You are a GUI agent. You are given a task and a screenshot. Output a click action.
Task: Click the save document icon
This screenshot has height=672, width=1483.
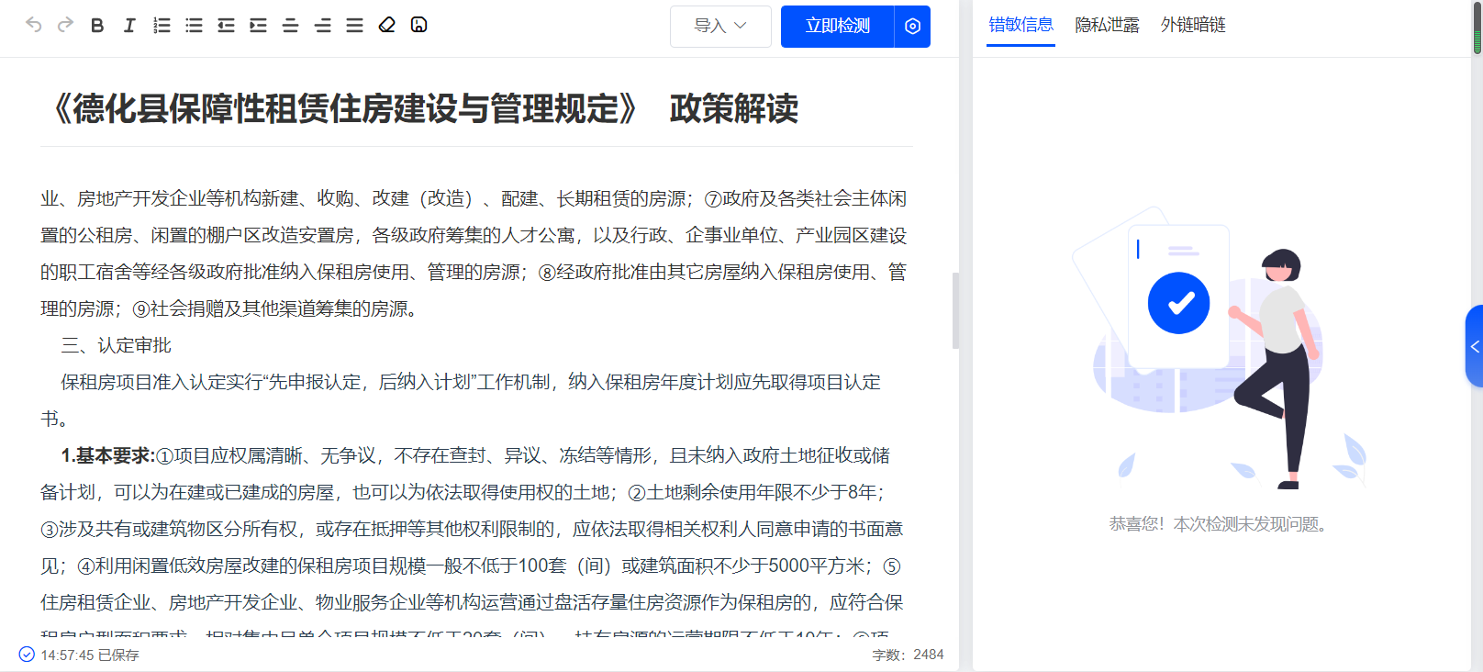418,25
